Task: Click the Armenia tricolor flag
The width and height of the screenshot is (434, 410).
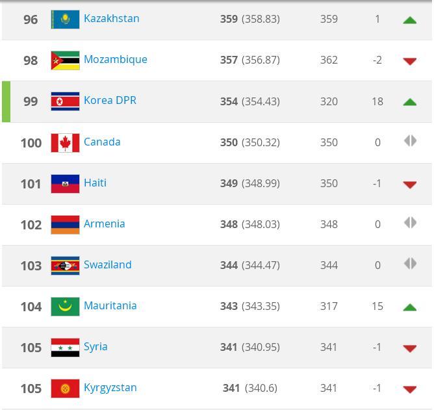Action: pos(66,225)
